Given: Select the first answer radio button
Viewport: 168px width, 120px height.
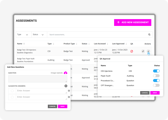Looking at the screenshot, I should coord(12,91).
